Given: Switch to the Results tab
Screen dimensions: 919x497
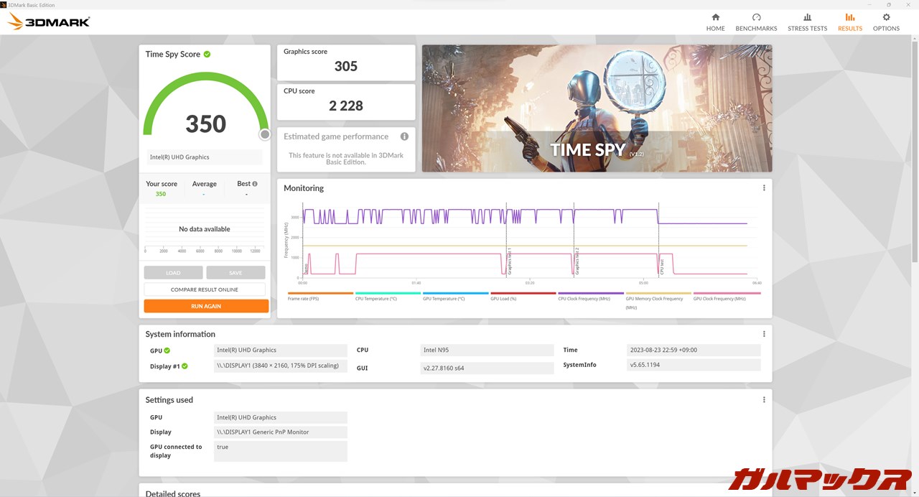Looking at the screenshot, I should point(850,22).
